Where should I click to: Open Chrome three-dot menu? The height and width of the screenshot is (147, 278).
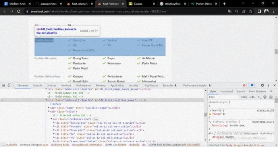273,11
